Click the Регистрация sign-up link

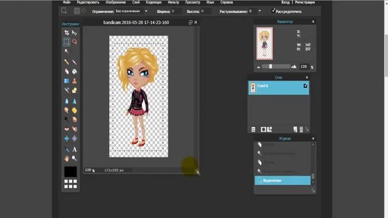pos(305,2)
